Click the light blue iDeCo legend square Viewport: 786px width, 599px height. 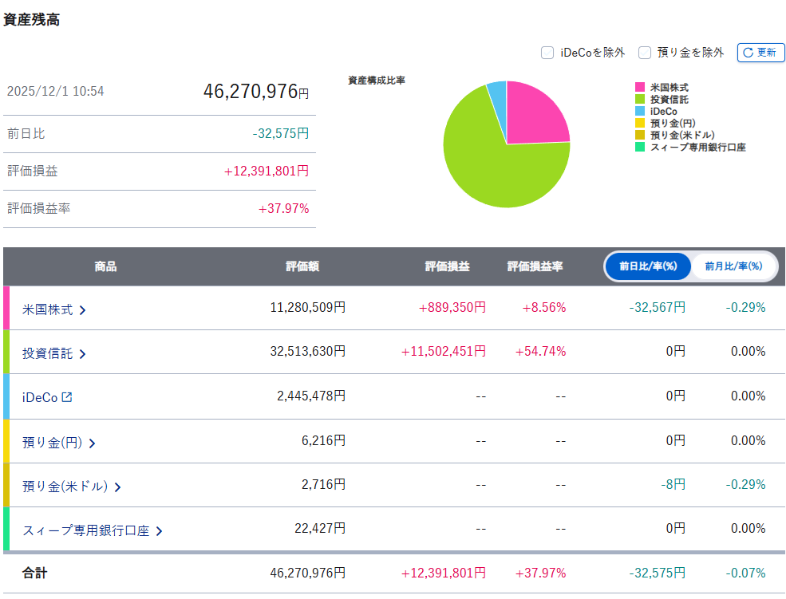[x=640, y=112]
